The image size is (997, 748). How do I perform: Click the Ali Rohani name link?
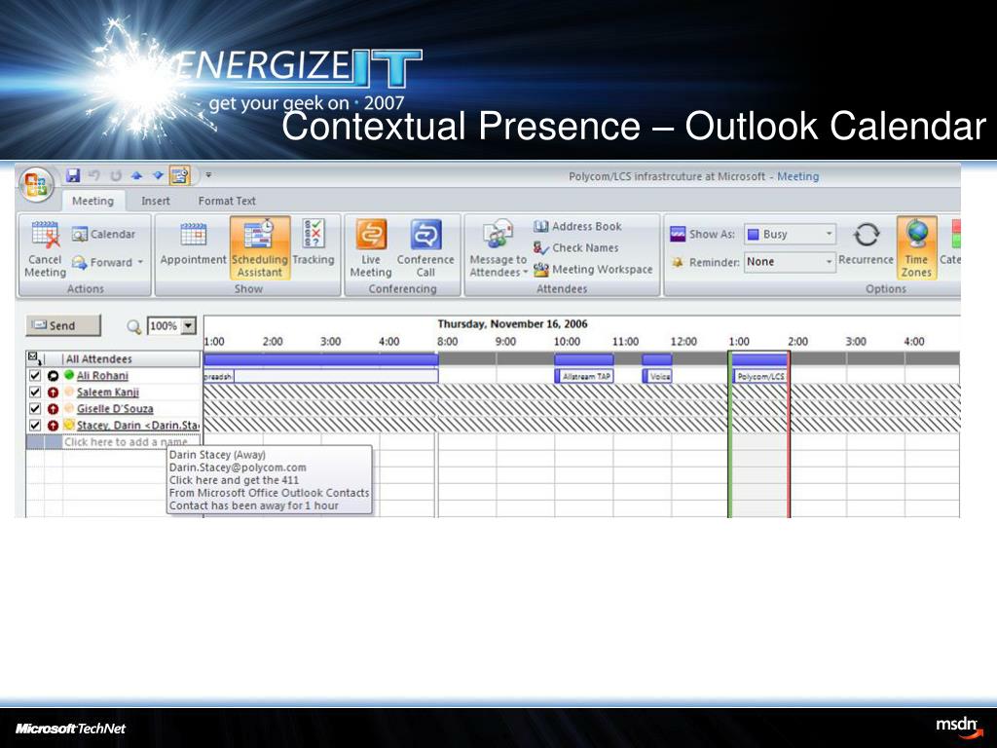[102, 376]
